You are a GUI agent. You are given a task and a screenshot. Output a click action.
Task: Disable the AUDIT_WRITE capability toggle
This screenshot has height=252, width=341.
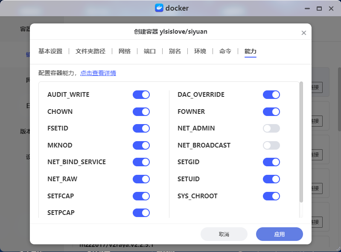point(141,95)
